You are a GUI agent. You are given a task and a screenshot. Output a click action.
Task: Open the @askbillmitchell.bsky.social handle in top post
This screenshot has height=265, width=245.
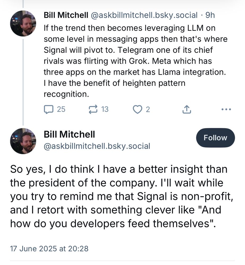pyautogui.click(x=144, y=15)
